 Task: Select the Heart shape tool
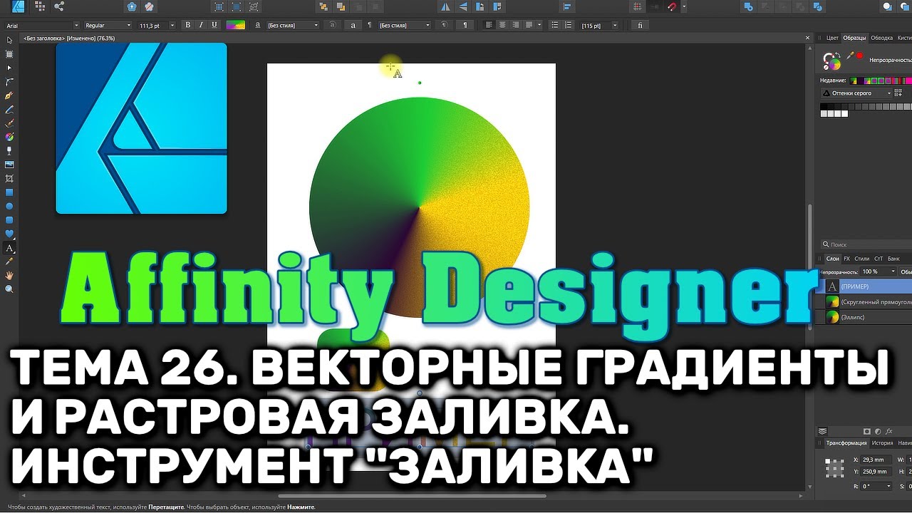9,234
